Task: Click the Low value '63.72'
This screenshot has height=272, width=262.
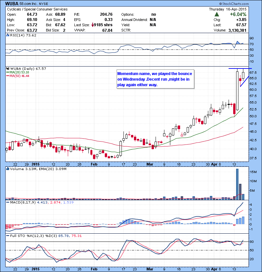Action: click(32, 25)
